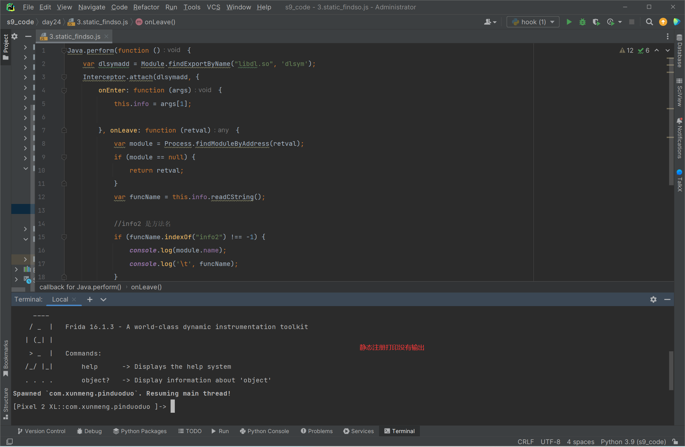Open new terminal with plus button
This screenshot has width=685, height=447.
tap(89, 299)
